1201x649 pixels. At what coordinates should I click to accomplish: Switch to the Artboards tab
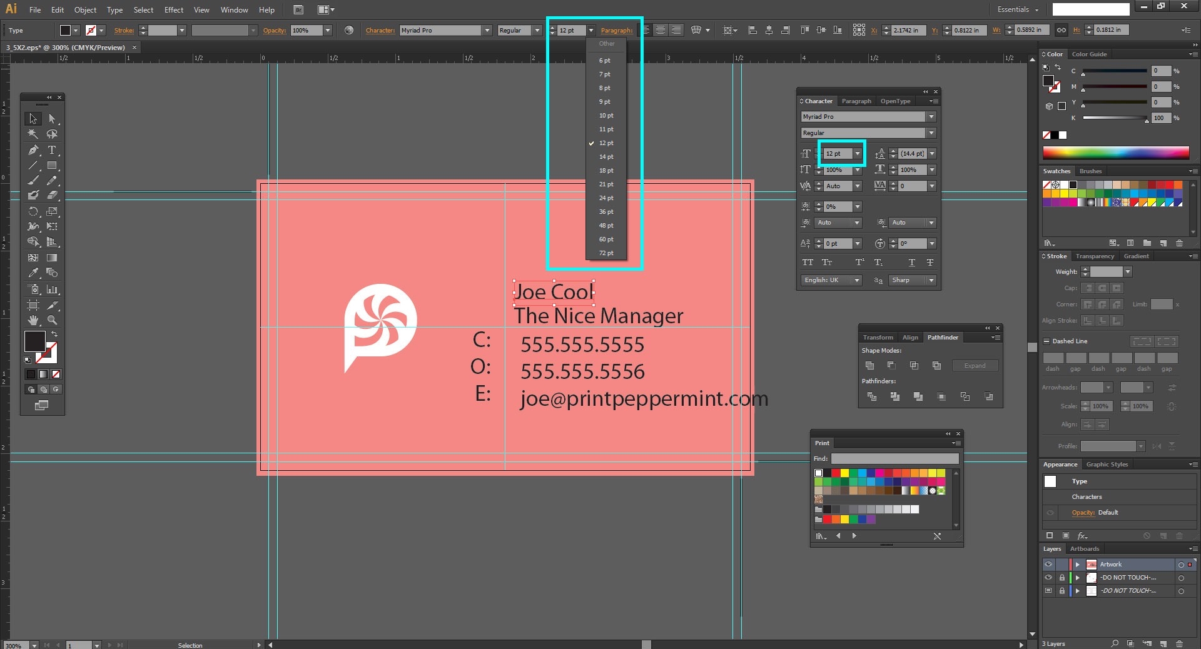[x=1085, y=549]
